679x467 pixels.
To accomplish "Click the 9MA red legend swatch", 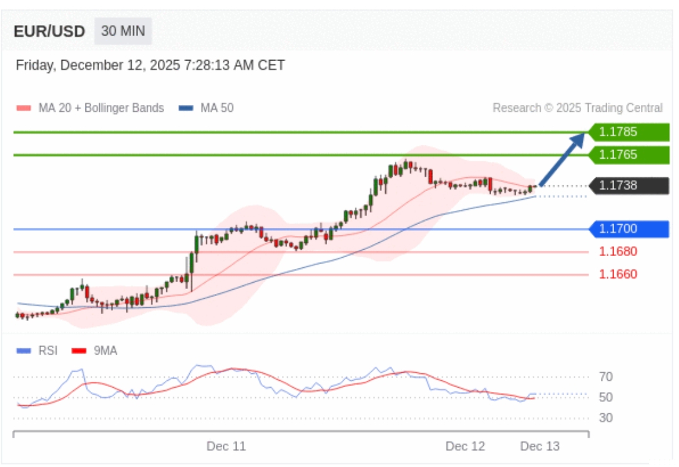I will click(79, 351).
